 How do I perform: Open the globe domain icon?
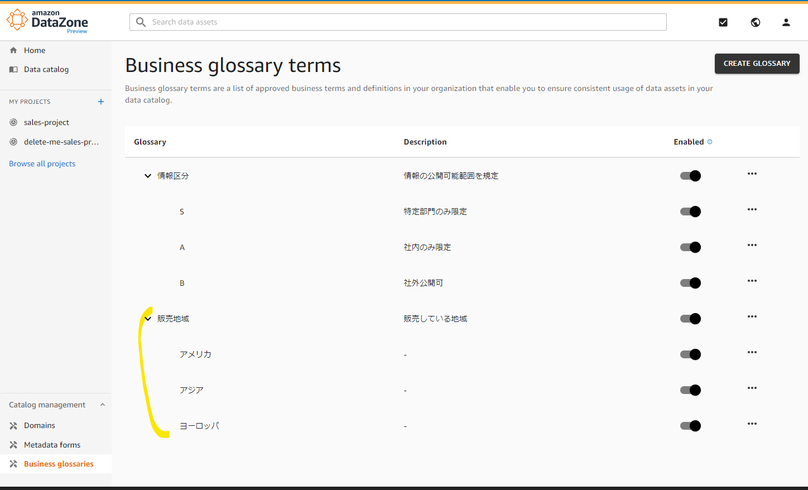(756, 22)
